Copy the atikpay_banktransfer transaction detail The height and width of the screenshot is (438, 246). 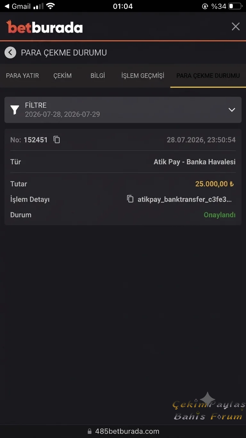tap(130, 199)
